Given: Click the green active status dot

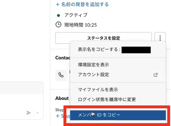Looking at the screenshot, I should (58, 15).
